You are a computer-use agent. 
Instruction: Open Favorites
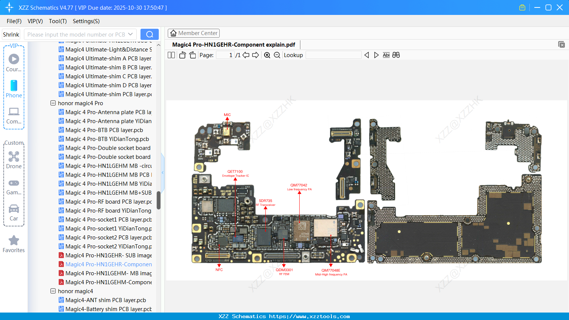(x=14, y=244)
